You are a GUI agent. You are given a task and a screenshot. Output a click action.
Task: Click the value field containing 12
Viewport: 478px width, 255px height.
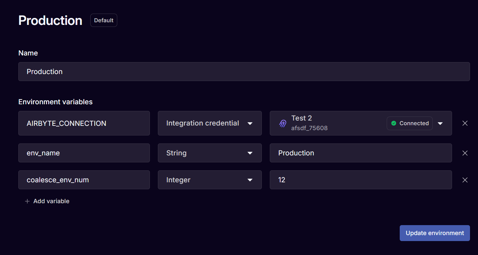tap(361, 180)
